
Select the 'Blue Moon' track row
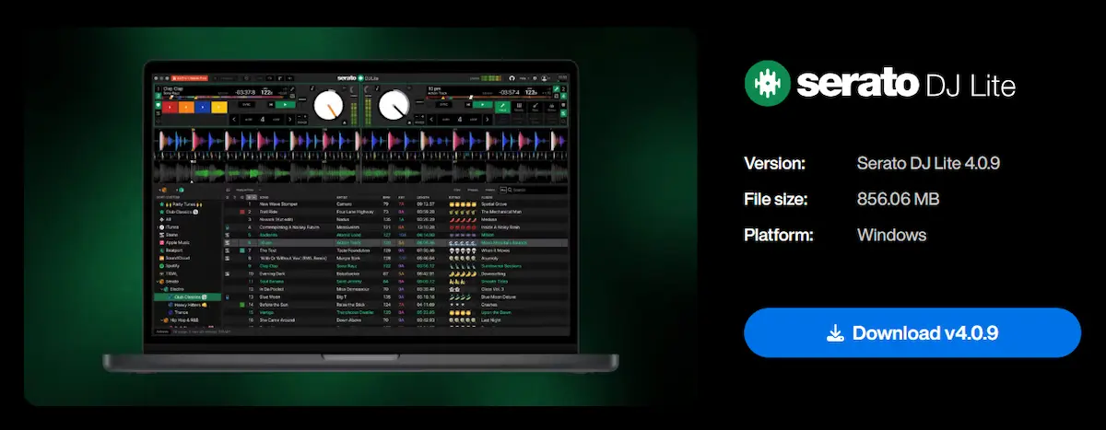(396, 296)
